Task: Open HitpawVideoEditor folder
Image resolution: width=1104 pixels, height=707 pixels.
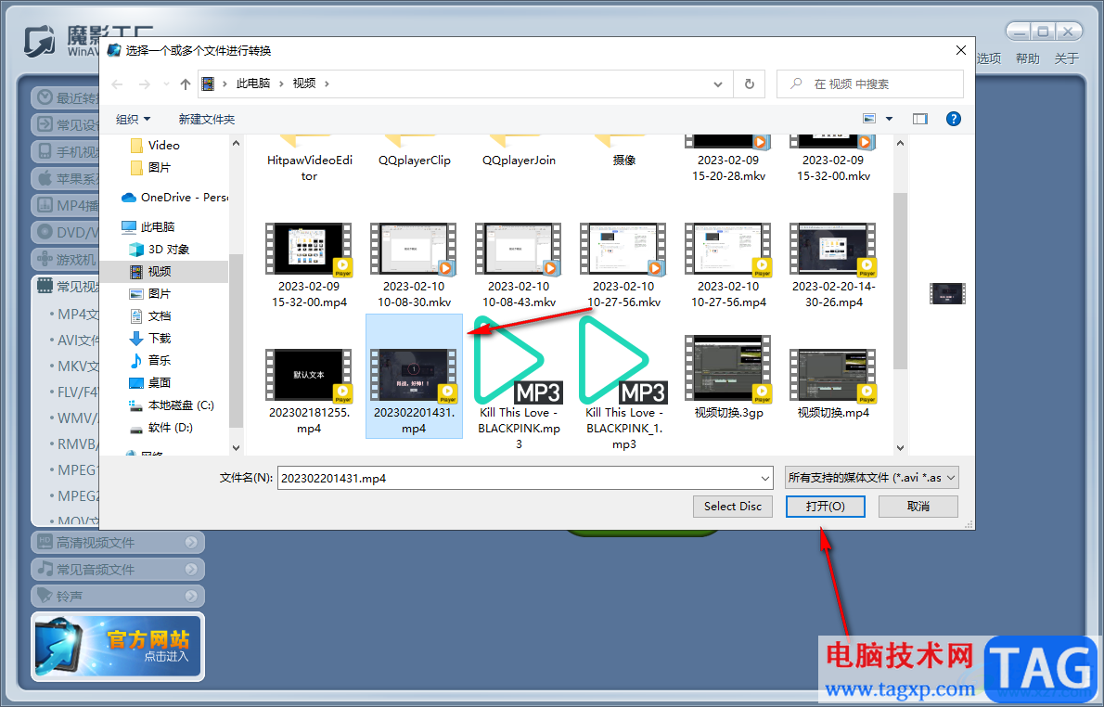Action: (x=309, y=160)
